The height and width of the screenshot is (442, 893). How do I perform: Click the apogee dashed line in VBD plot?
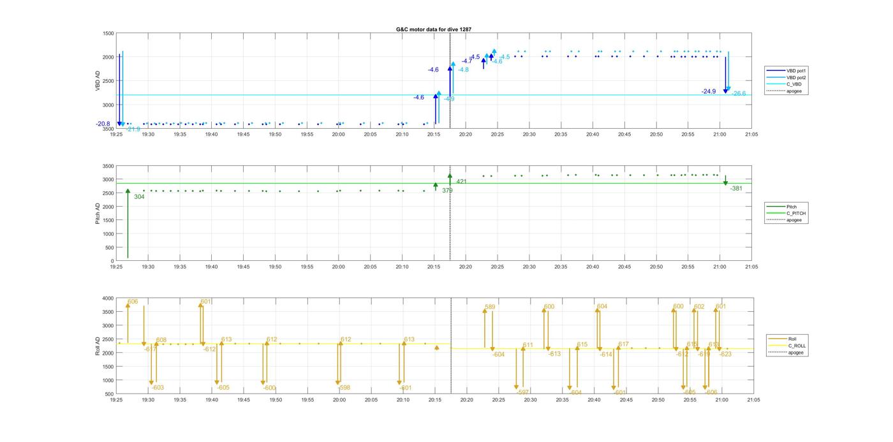pos(450,80)
